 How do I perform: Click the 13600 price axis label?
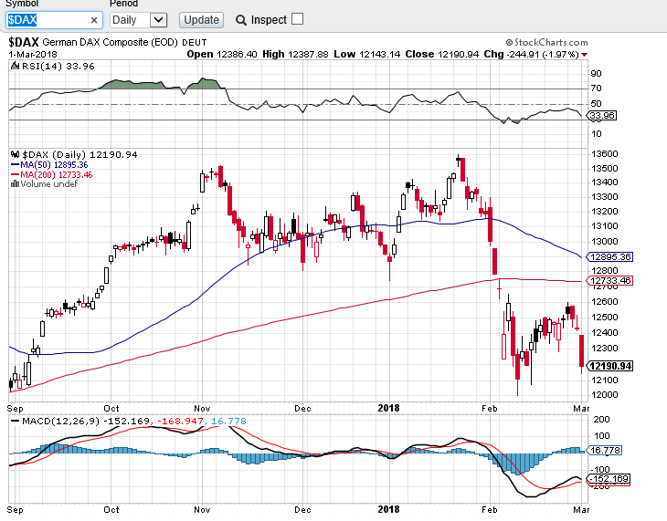click(x=605, y=154)
